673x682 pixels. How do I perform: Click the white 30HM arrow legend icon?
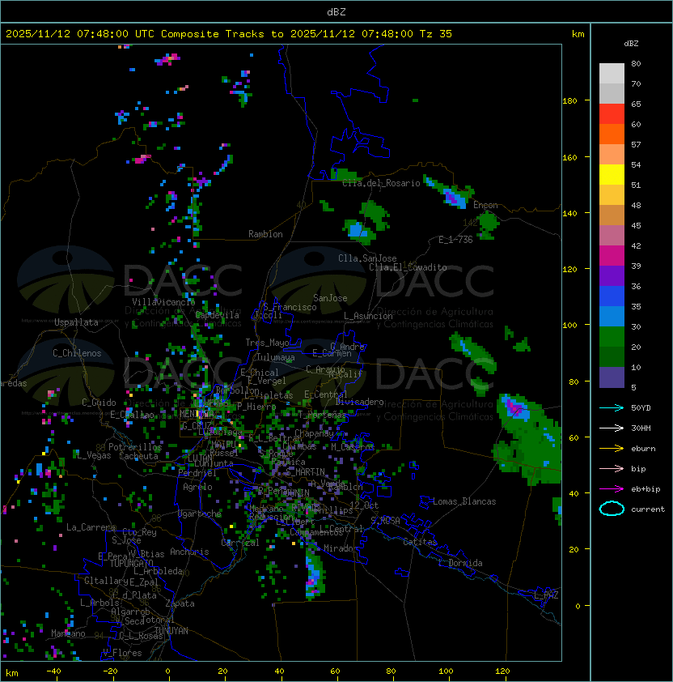(612, 428)
